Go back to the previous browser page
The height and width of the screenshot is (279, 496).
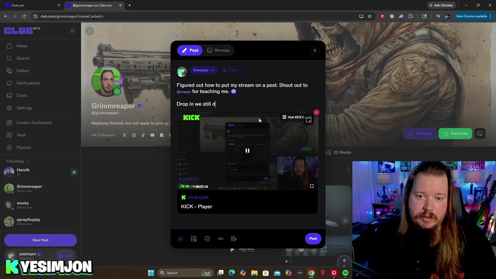[5, 16]
